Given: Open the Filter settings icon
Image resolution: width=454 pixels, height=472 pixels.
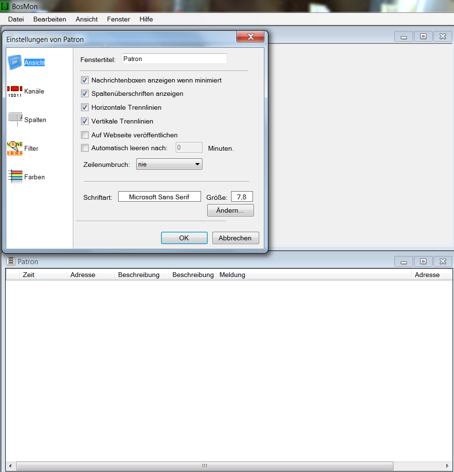Looking at the screenshot, I should (x=15, y=148).
